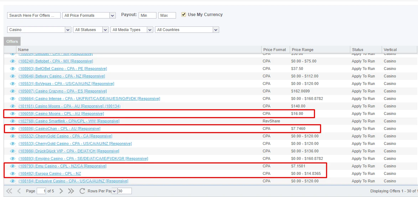Click the Payout Min field
This screenshot has width=418, height=197.
point(148,15)
